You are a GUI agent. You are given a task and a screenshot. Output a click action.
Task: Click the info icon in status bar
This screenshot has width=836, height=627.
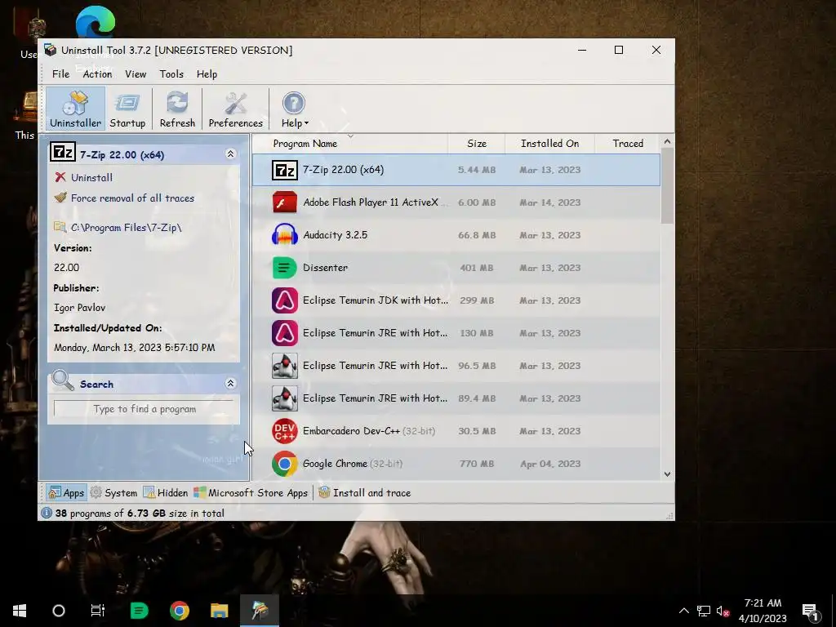(x=47, y=513)
